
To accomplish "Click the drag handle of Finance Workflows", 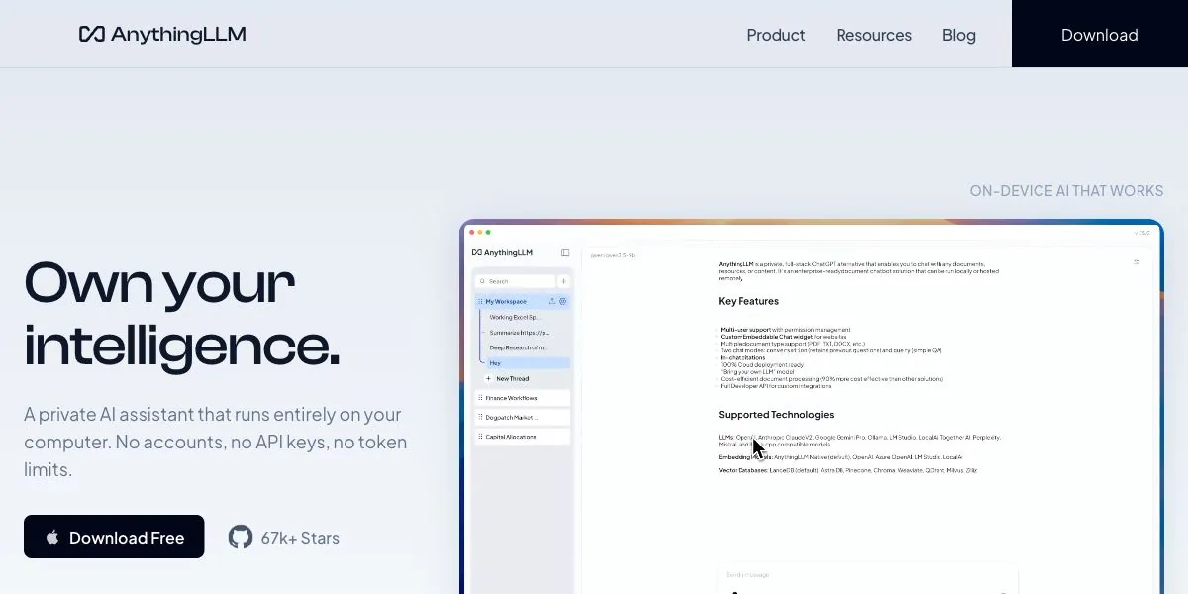I will point(480,398).
